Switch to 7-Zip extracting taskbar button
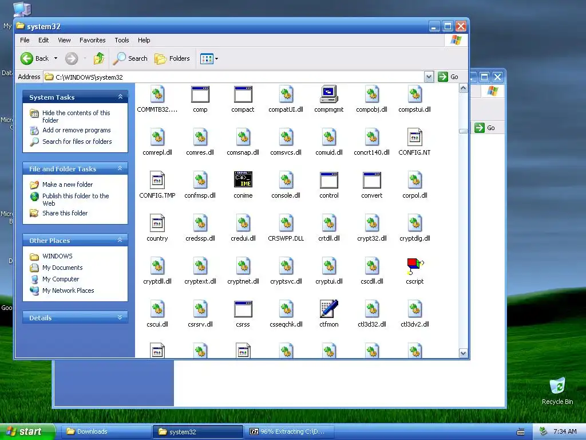Screen dimensions: 586x440 pyautogui.click(x=289, y=431)
